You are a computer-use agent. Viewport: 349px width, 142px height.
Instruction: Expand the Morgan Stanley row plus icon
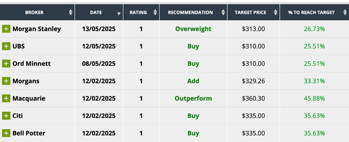tap(6, 29)
